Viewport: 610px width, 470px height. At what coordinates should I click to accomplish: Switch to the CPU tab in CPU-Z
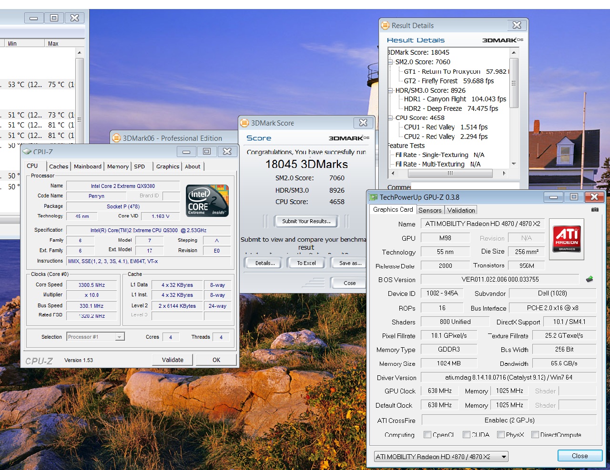tap(32, 166)
